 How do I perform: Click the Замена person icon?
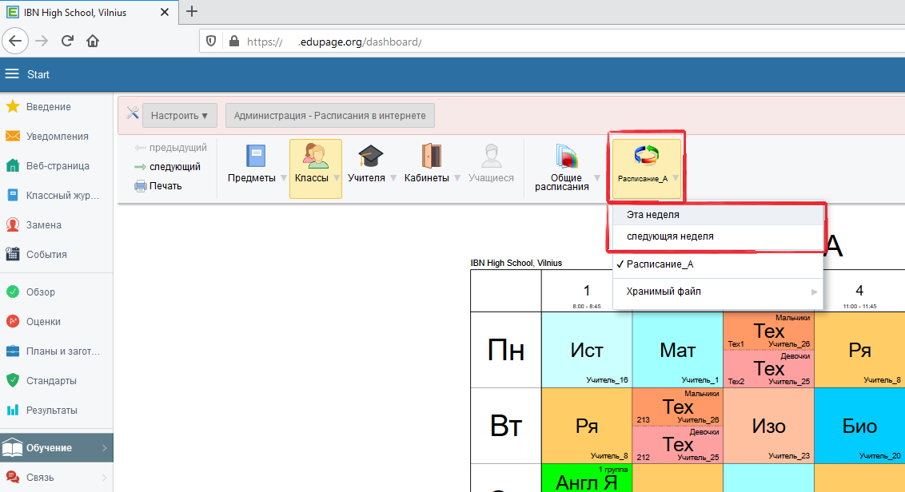tap(13, 224)
